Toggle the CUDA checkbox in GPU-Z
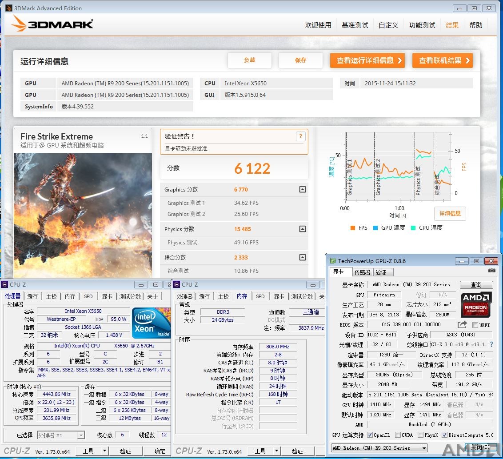 [x=398, y=435]
